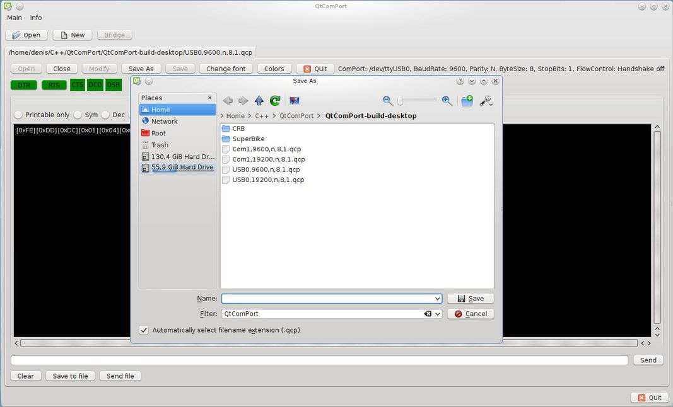Create a new folder using the folder icon

467,101
